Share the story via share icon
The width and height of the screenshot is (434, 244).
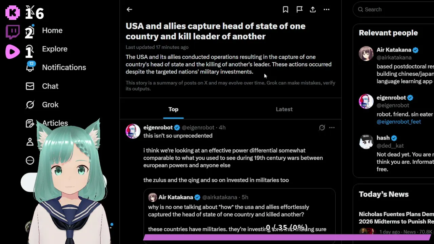tap(313, 9)
